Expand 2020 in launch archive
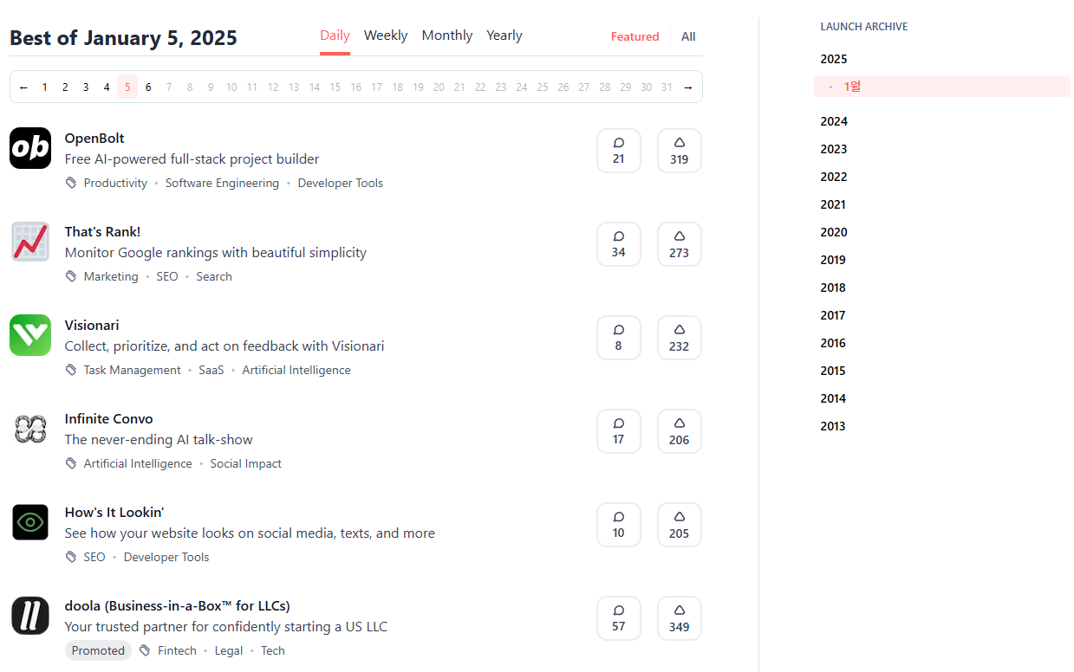Image resolution: width=1074 pixels, height=672 pixels. coord(834,232)
